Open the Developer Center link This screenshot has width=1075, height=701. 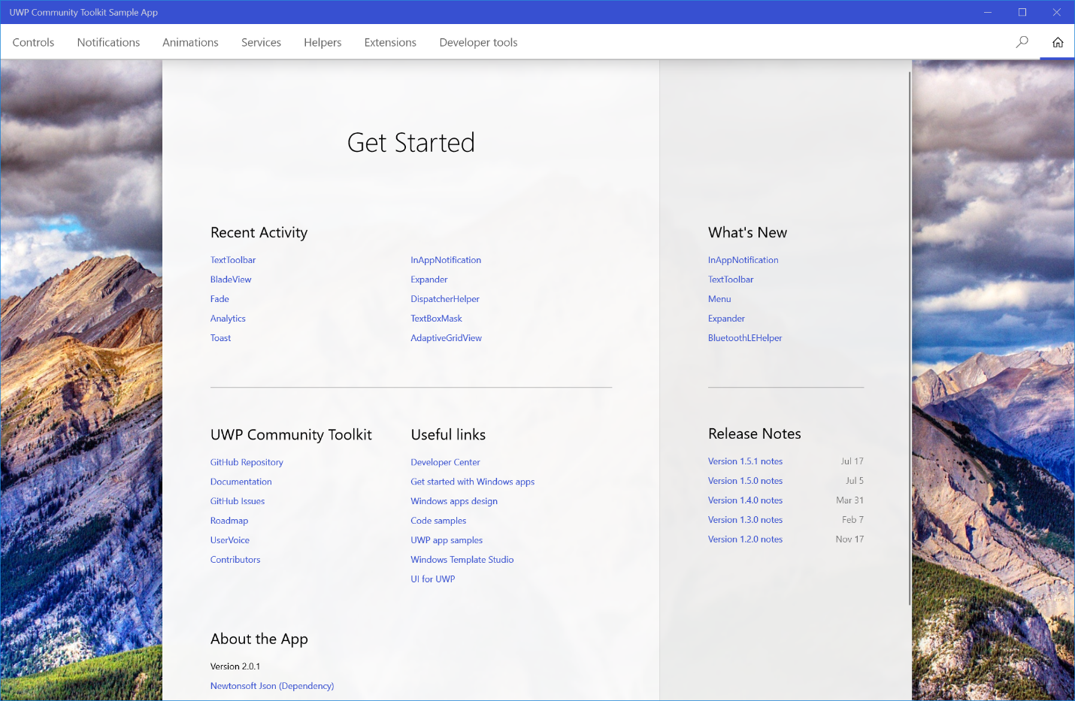pos(445,462)
